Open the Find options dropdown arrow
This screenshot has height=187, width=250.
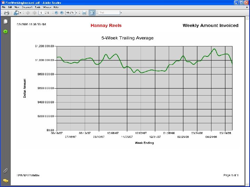tap(121, 13)
